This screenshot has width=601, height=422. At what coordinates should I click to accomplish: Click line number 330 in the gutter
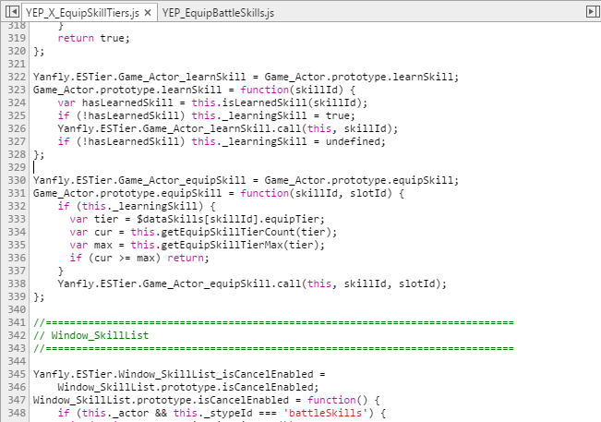tap(17, 180)
